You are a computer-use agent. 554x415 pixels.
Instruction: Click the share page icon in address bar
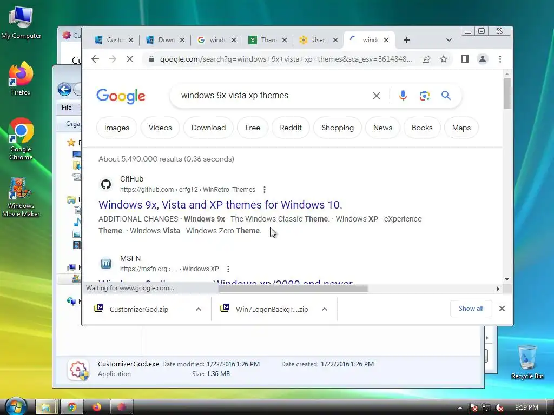click(x=426, y=59)
